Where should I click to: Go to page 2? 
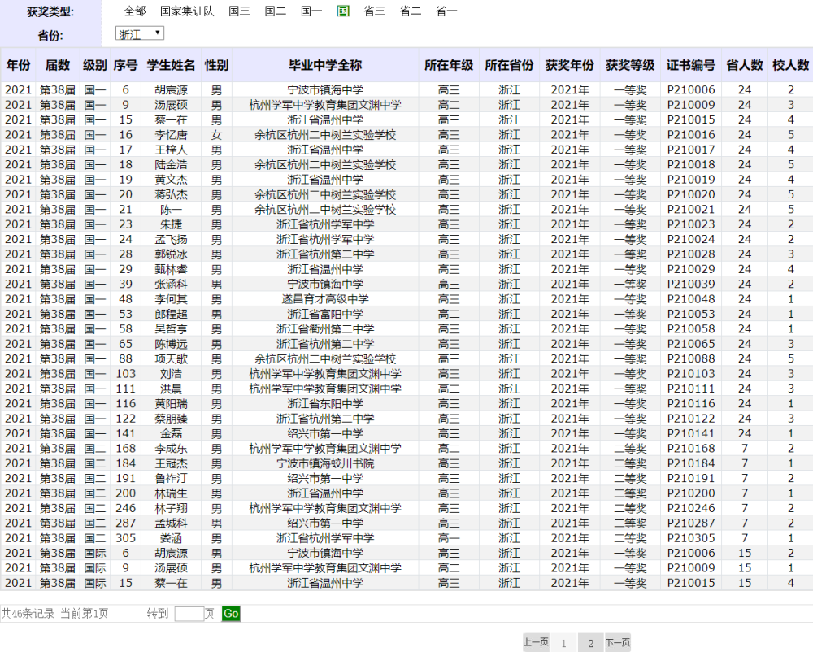point(590,643)
